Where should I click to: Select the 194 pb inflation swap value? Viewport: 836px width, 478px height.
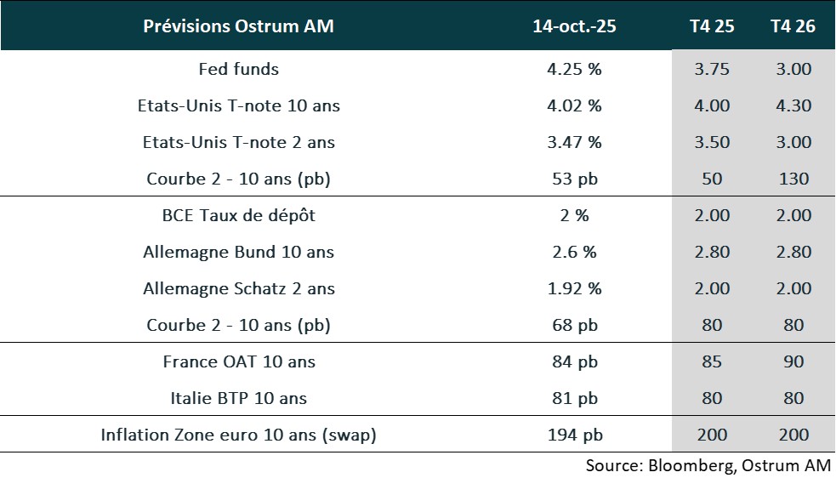point(574,435)
